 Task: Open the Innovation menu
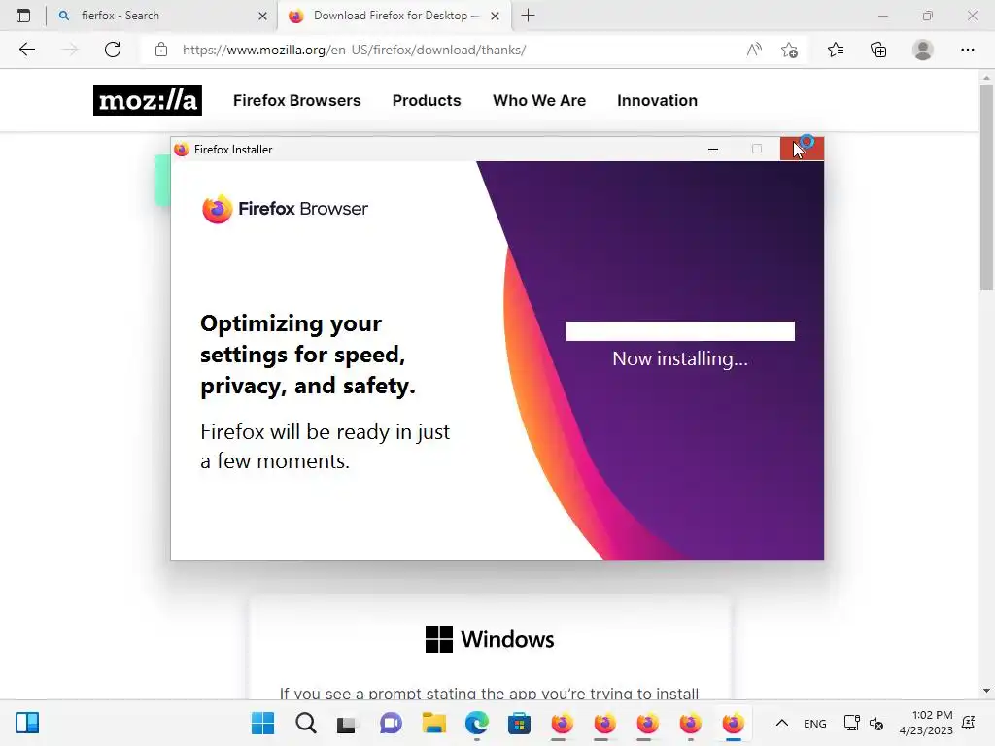coord(658,100)
